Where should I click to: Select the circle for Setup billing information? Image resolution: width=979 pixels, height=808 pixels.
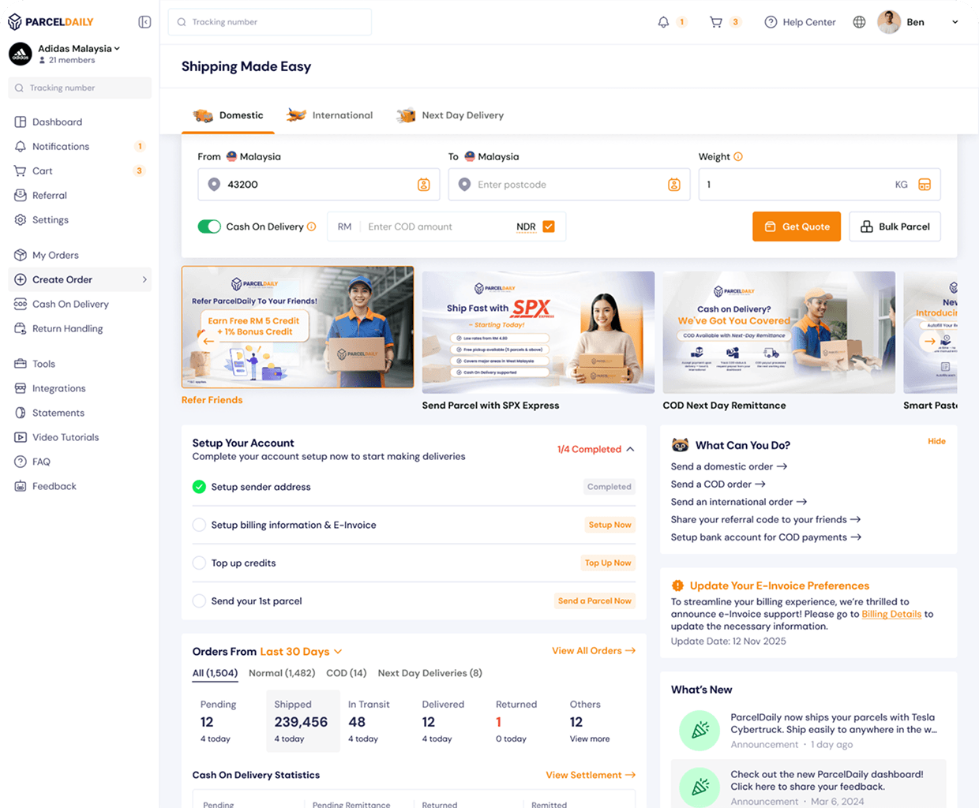199,525
